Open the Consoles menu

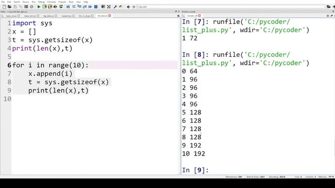(51, 2)
